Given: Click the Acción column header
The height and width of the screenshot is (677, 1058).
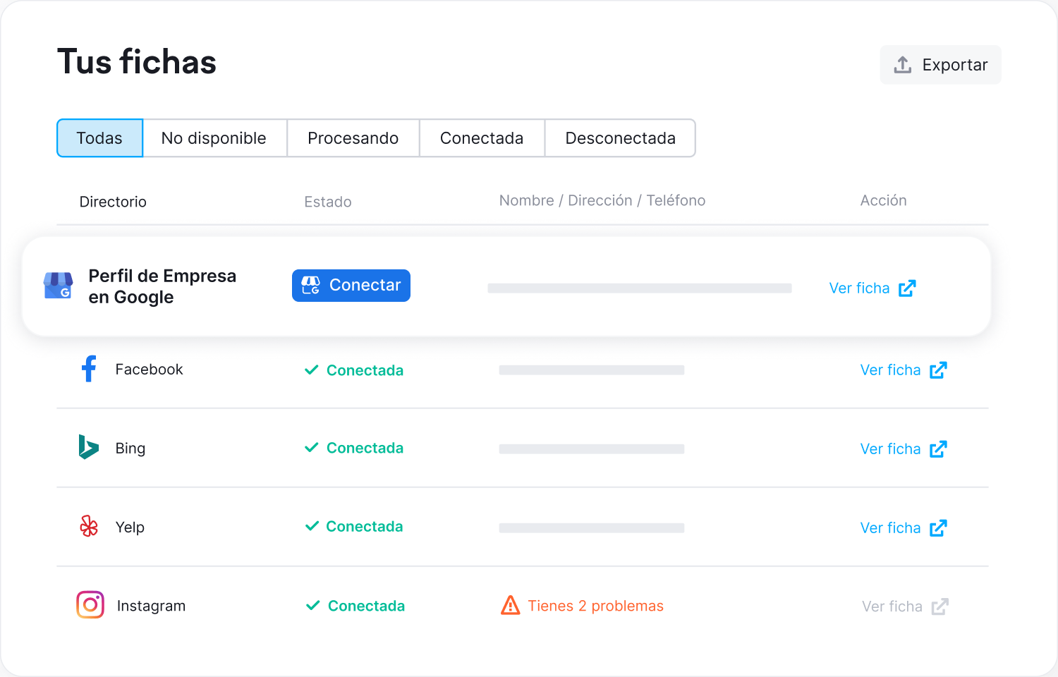Looking at the screenshot, I should click(883, 200).
